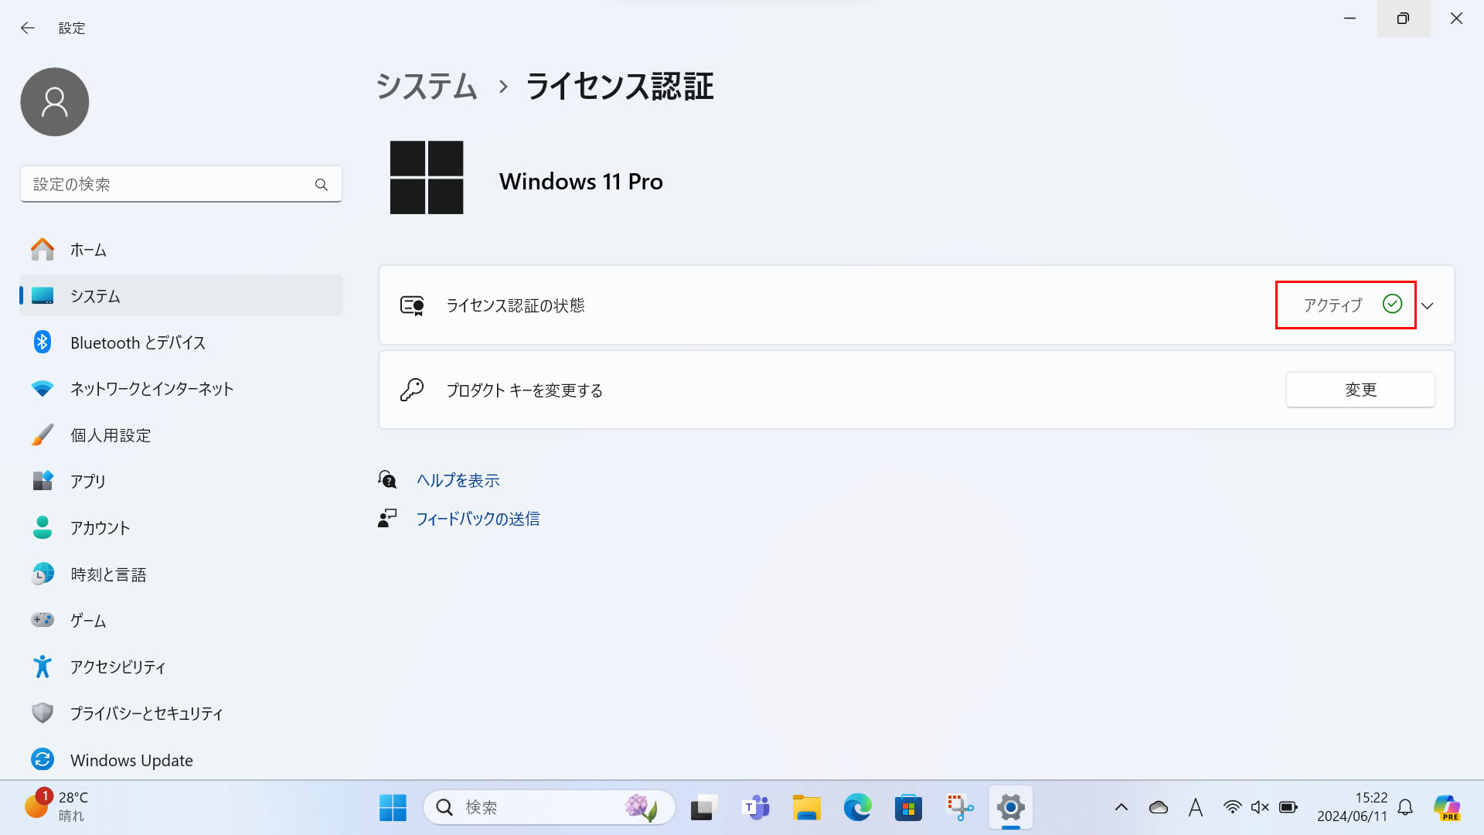The width and height of the screenshot is (1484, 835).
Task: Select システム in sidebar
Action: [181, 296]
